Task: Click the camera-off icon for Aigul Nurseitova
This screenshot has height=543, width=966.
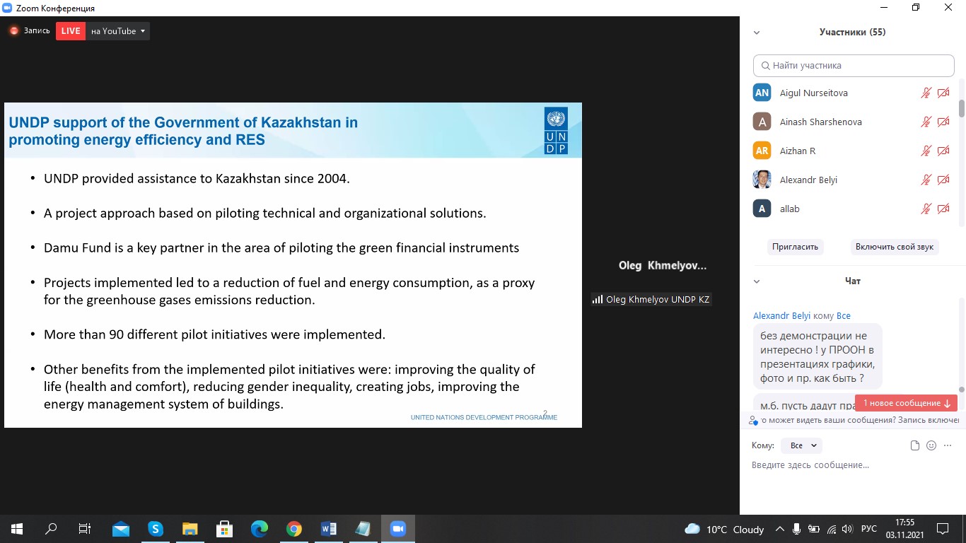Action: point(943,93)
